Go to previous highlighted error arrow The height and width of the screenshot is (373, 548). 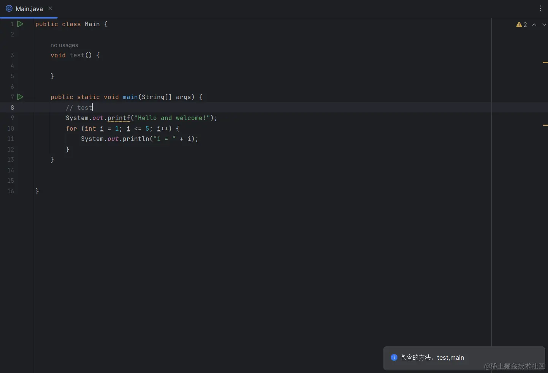(534, 25)
